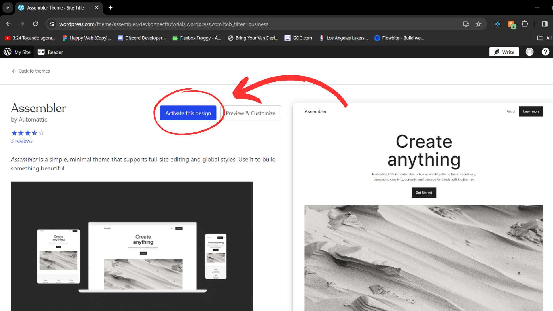
Task: Open the orange extension with badge 4
Action: (512, 24)
